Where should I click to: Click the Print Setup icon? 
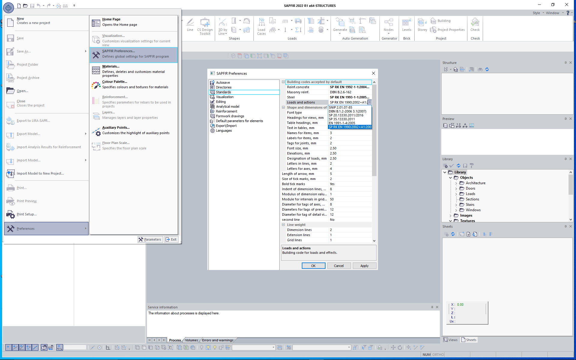click(10, 214)
